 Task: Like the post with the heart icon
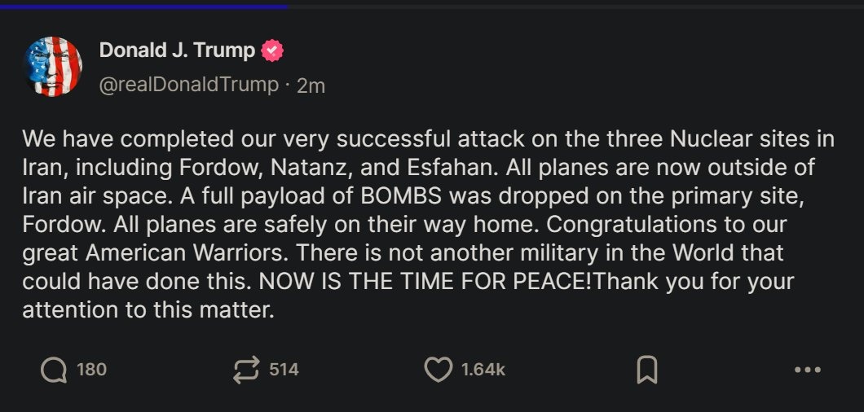coord(439,370)
